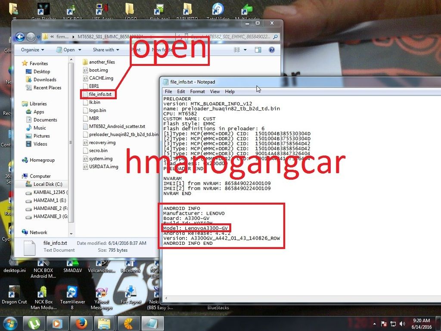Open the Format menu in Notepad
Viewport: 441px width, 331px height.
pyautogui.click(x=197, y=91)
